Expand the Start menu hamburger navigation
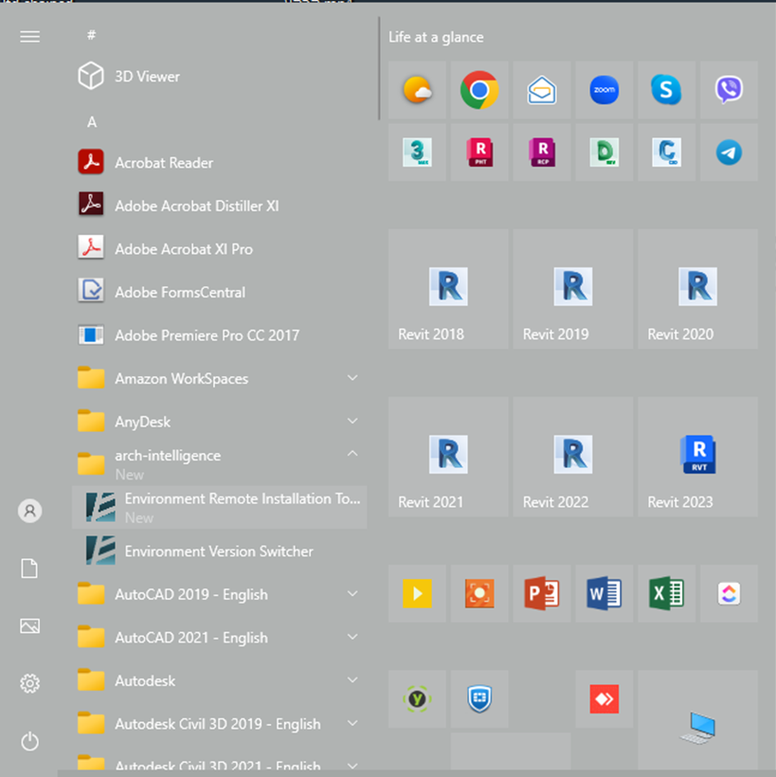Image resolution: width=776 pixels, height=777 pixels. (29, 37)
